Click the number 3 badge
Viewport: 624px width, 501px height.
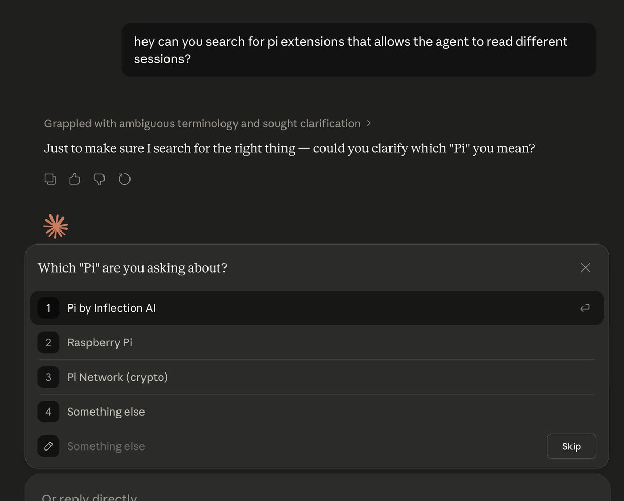pos(48,377)
